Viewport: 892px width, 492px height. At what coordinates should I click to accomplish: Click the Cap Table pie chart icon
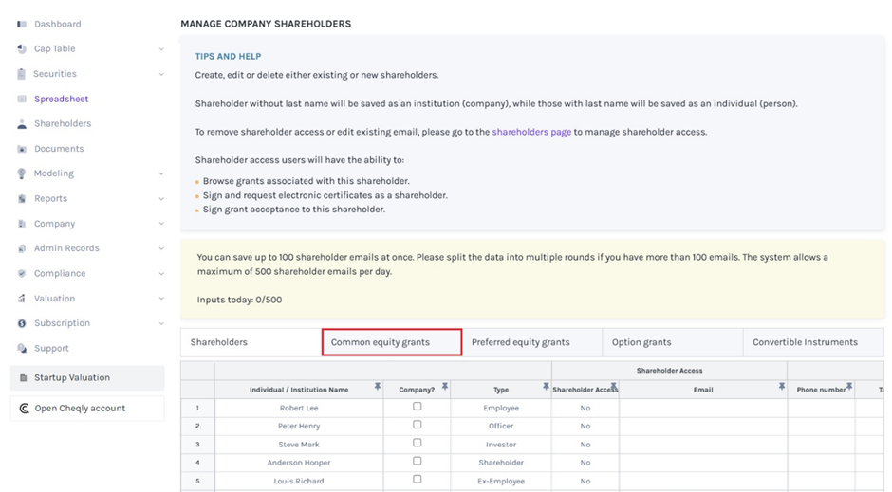22,48
